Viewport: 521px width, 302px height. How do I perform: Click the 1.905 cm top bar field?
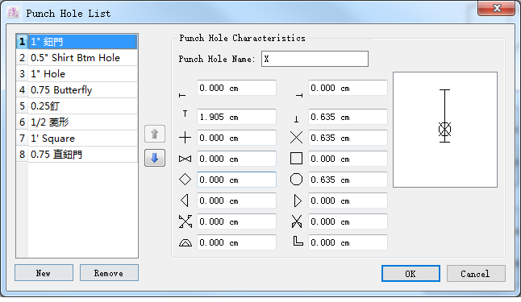236,117
